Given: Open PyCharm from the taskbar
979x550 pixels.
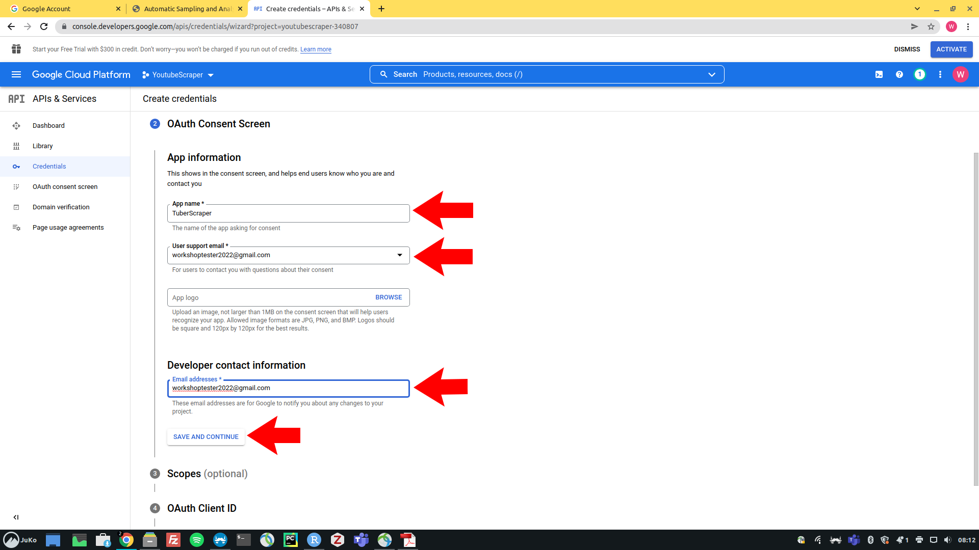Looking at the screenshot, I should click(290, 540).
